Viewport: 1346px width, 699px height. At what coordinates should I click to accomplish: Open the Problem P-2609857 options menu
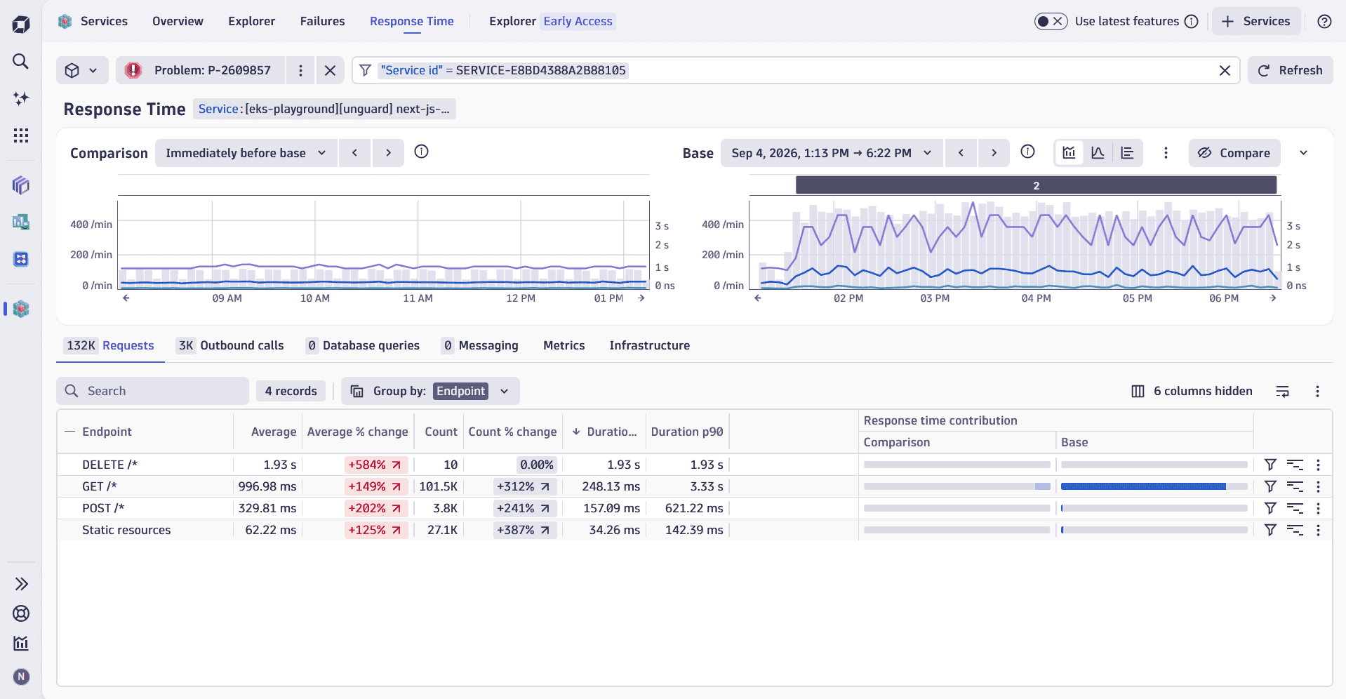[x=300, y=70]
